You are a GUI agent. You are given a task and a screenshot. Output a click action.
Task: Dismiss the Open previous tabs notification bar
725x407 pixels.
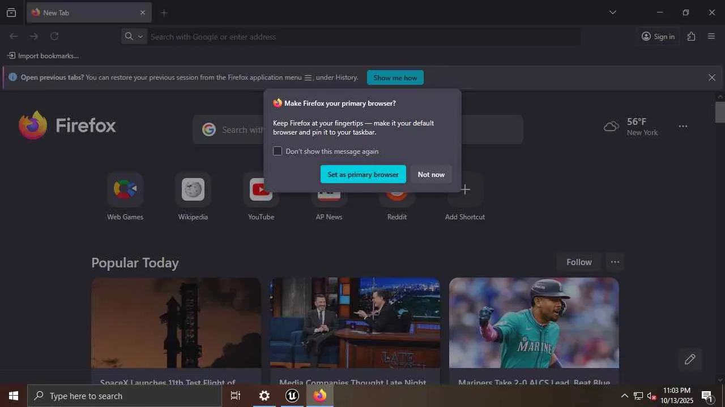pos(712,77)
